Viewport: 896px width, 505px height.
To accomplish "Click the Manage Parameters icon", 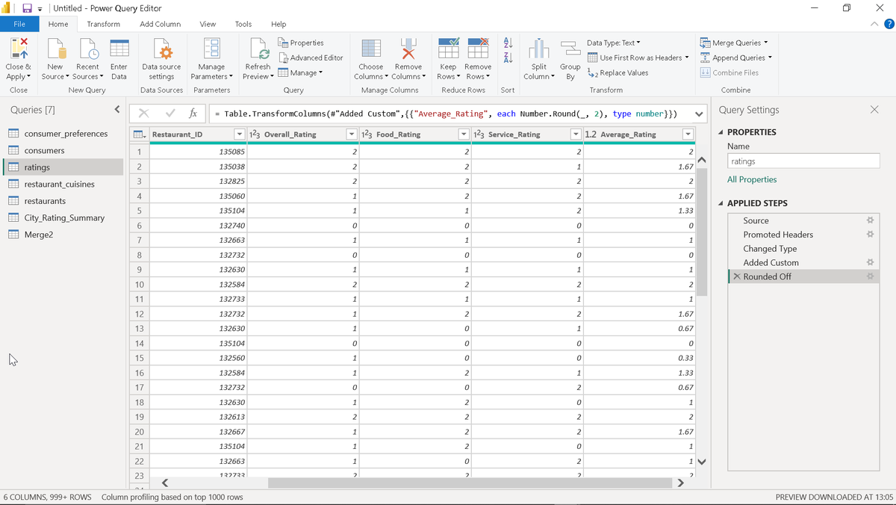I will pos(211,49).
